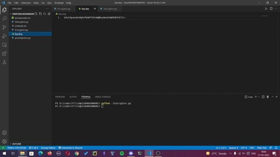280x157 pixels.
Task: Switch to the DEBUG CONSOLE tab
Action: click(x=103, y=97)
